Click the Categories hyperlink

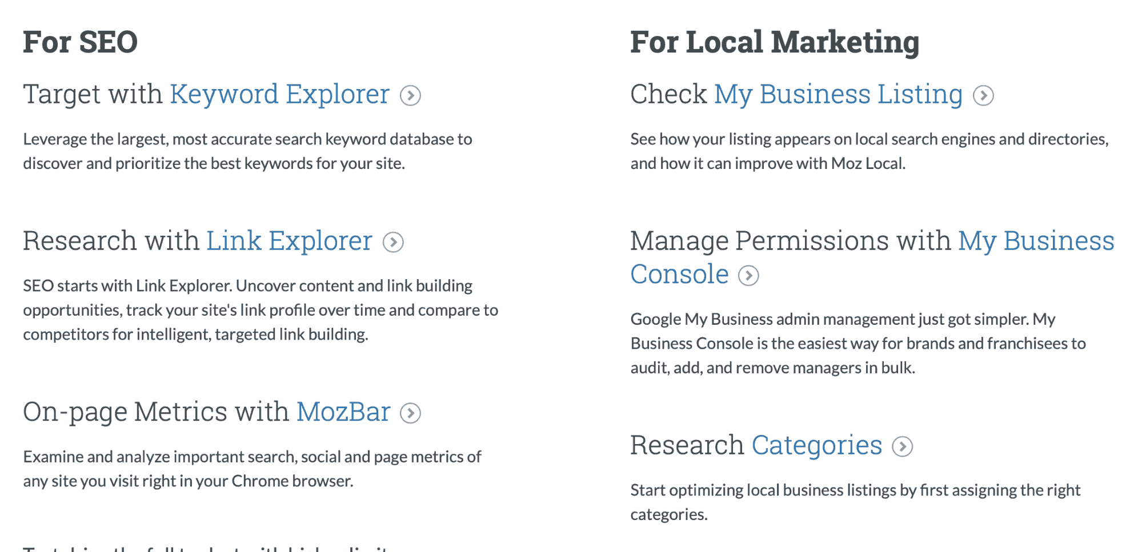pos(817,445)
